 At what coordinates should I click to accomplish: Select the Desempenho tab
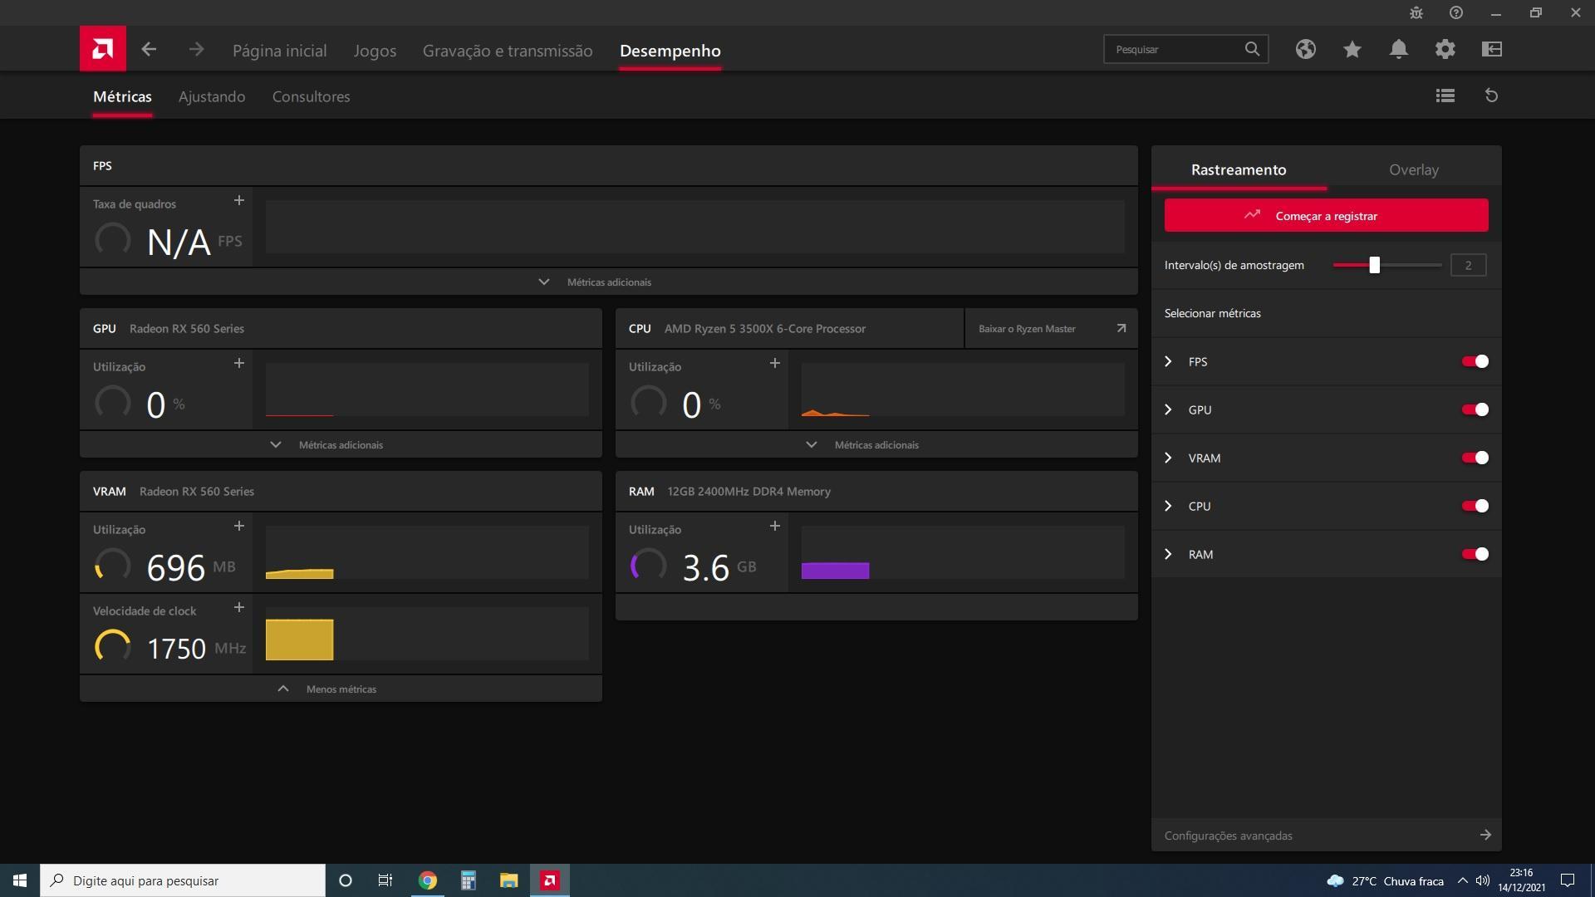coord(670,51)
